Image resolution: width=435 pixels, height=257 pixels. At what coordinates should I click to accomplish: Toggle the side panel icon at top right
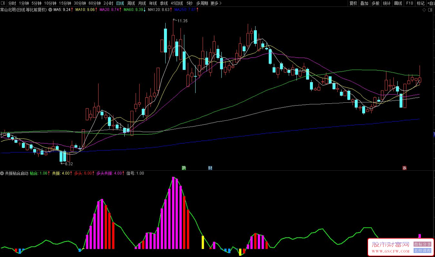point(430,10)
